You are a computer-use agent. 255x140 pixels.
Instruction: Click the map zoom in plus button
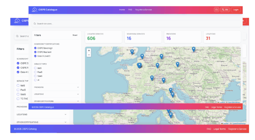pyautogui.click(x=89, y=51)
